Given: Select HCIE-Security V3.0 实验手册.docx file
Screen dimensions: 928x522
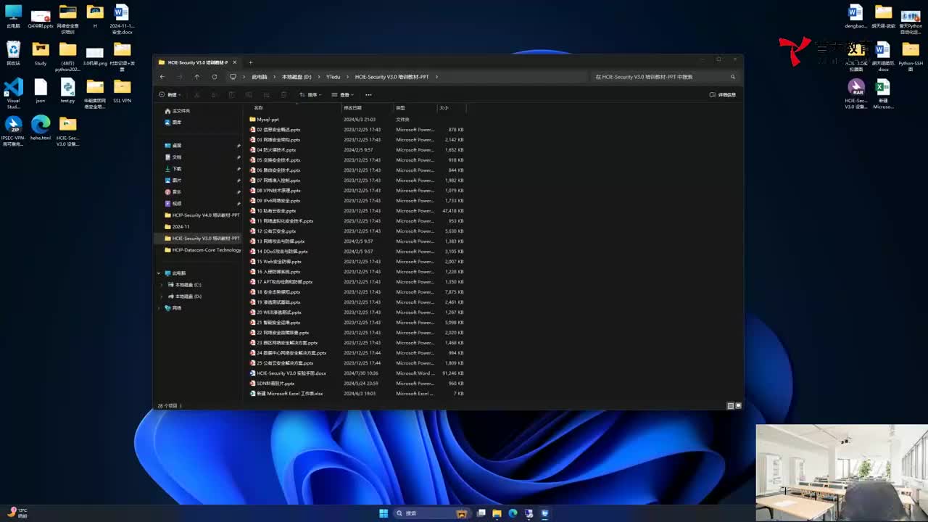Looking at the screenshot, I should point(288,373).
